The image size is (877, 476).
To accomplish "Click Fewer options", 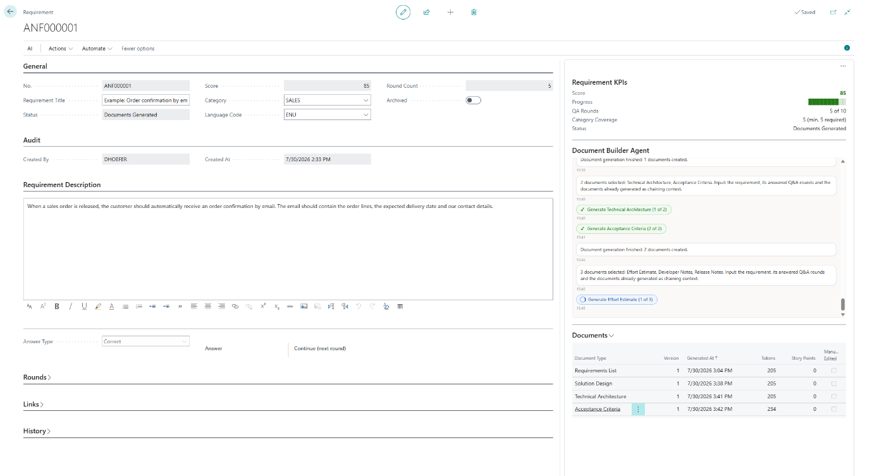I will tap(138, 49).
